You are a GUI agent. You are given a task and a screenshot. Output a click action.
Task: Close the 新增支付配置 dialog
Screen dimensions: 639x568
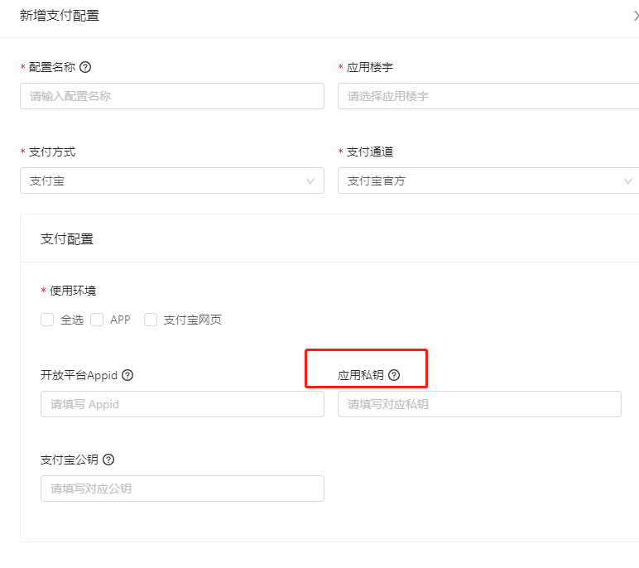tap(635, 16)
